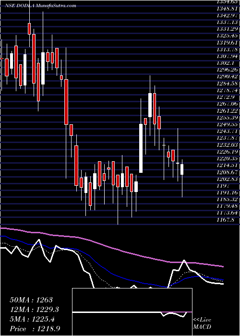The image size is (240, 336).
Task: Select the 1325.45 price axis label
Action: pos(228,36)
